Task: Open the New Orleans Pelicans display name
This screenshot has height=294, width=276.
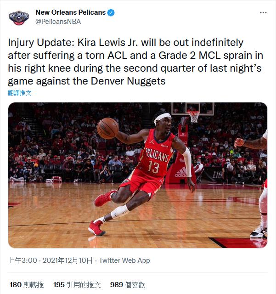Action: [x=71, y=12]
